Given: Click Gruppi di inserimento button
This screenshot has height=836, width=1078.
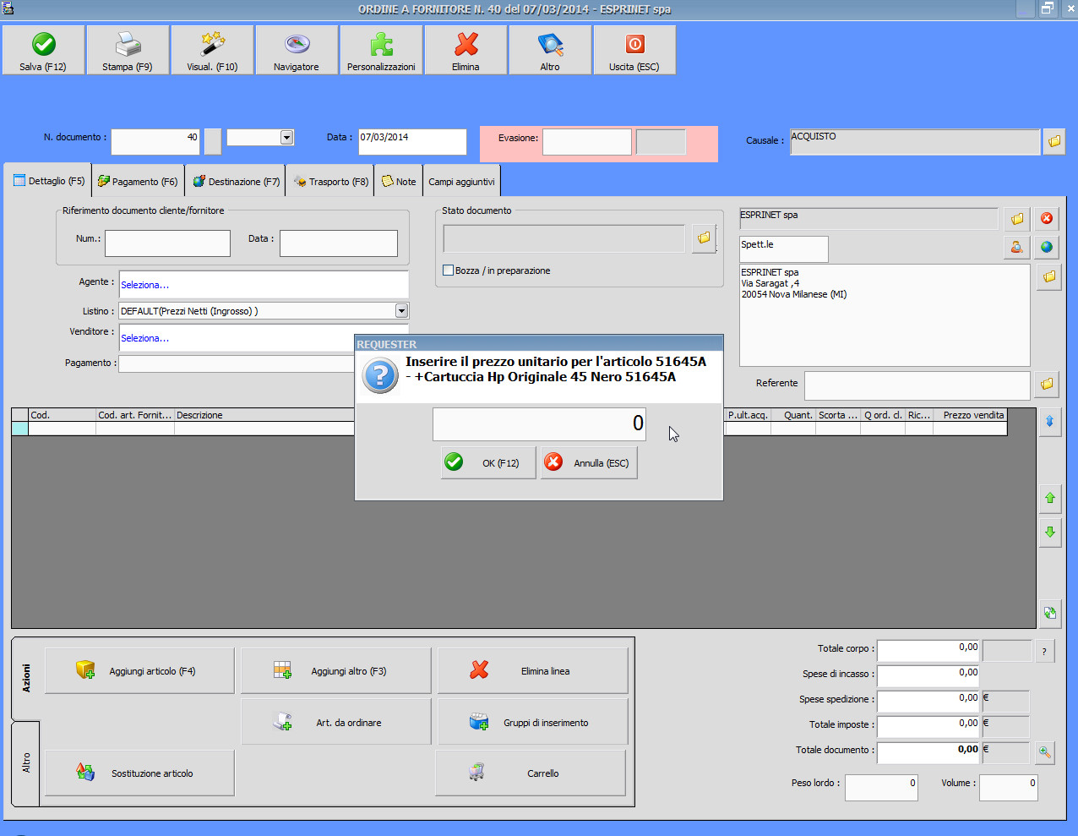Looking at the screenshot, I should pyautogui.click(x=533, y=723).
